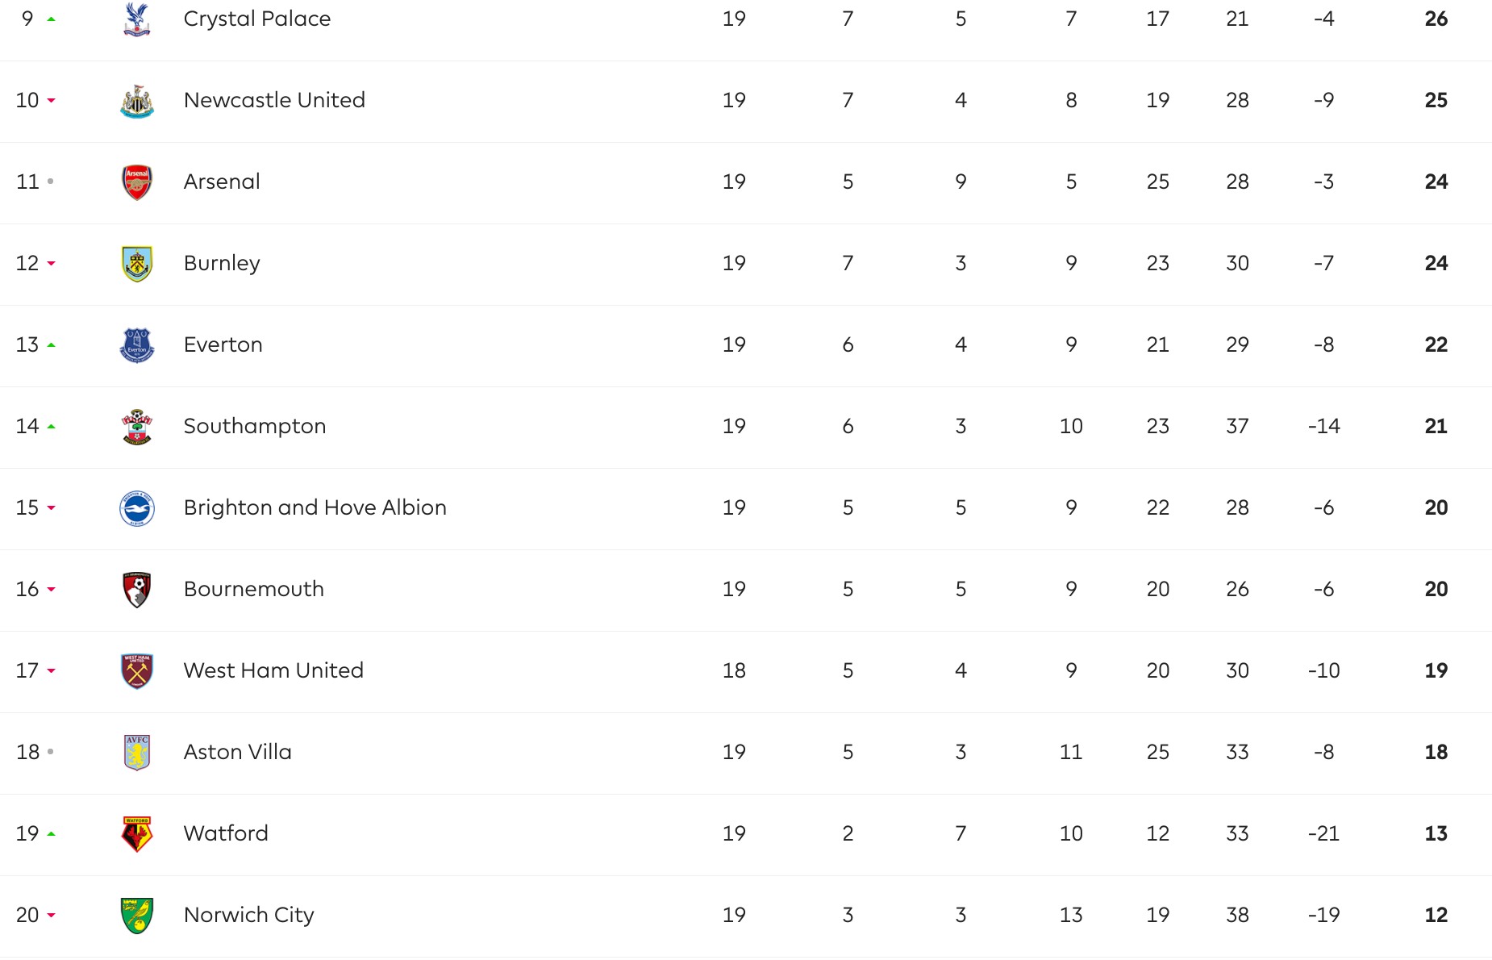Viewport: 1492px width, 960px height.
Task: Click the Crystal Palace club crest
Action: tap(137, 19)
